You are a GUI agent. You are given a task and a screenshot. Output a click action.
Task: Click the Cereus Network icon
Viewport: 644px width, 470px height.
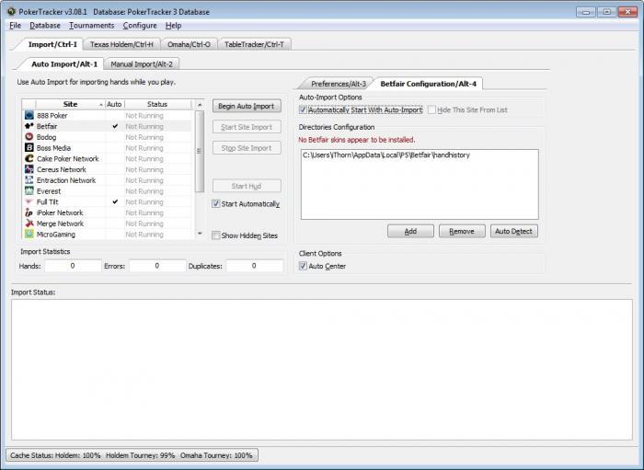point(29,169)
